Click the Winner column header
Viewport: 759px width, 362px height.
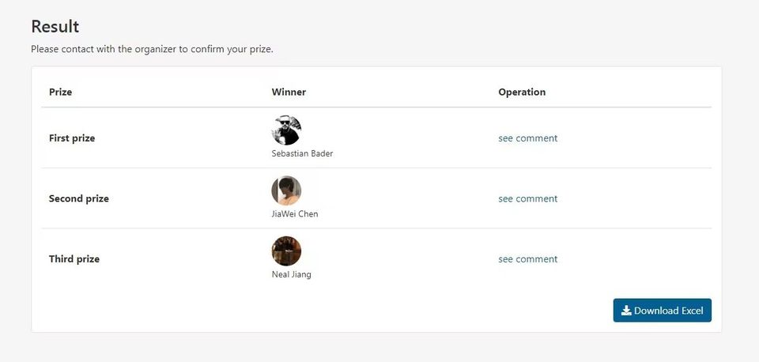coord(289,92)
